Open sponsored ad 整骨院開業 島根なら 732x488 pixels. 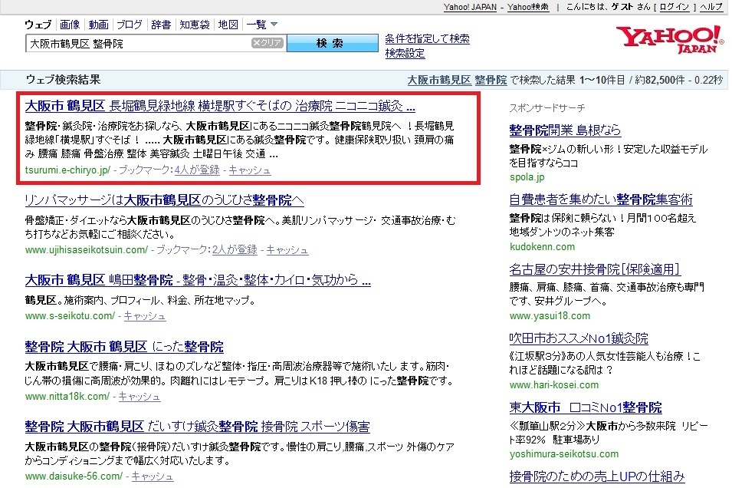(x=565, y=130)
